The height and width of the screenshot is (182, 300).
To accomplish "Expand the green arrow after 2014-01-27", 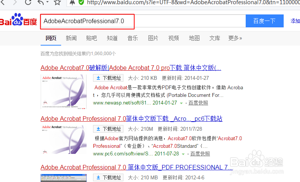I will (181, 103).
